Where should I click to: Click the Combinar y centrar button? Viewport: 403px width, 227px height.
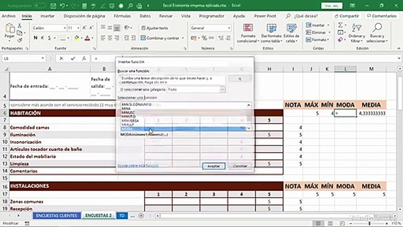[x=160, y=38]
